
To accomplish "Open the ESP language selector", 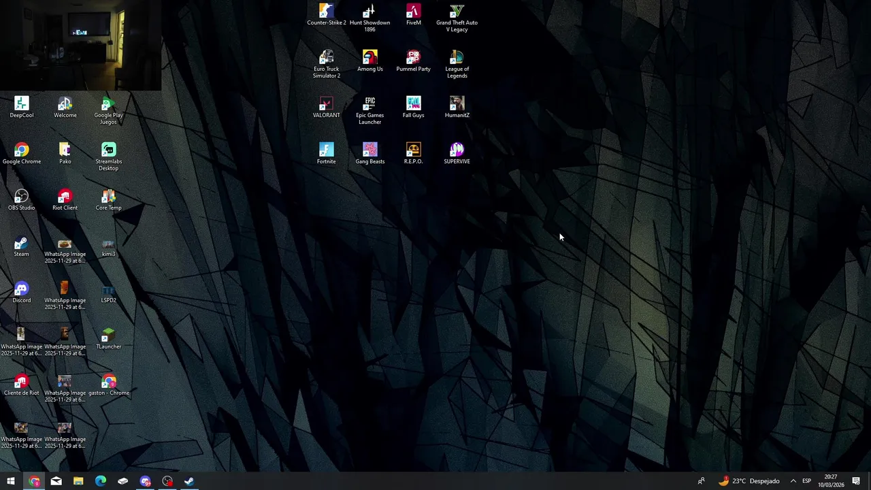I will 806,481.
